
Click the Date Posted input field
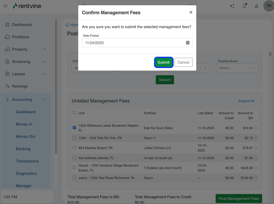(133, 43)
